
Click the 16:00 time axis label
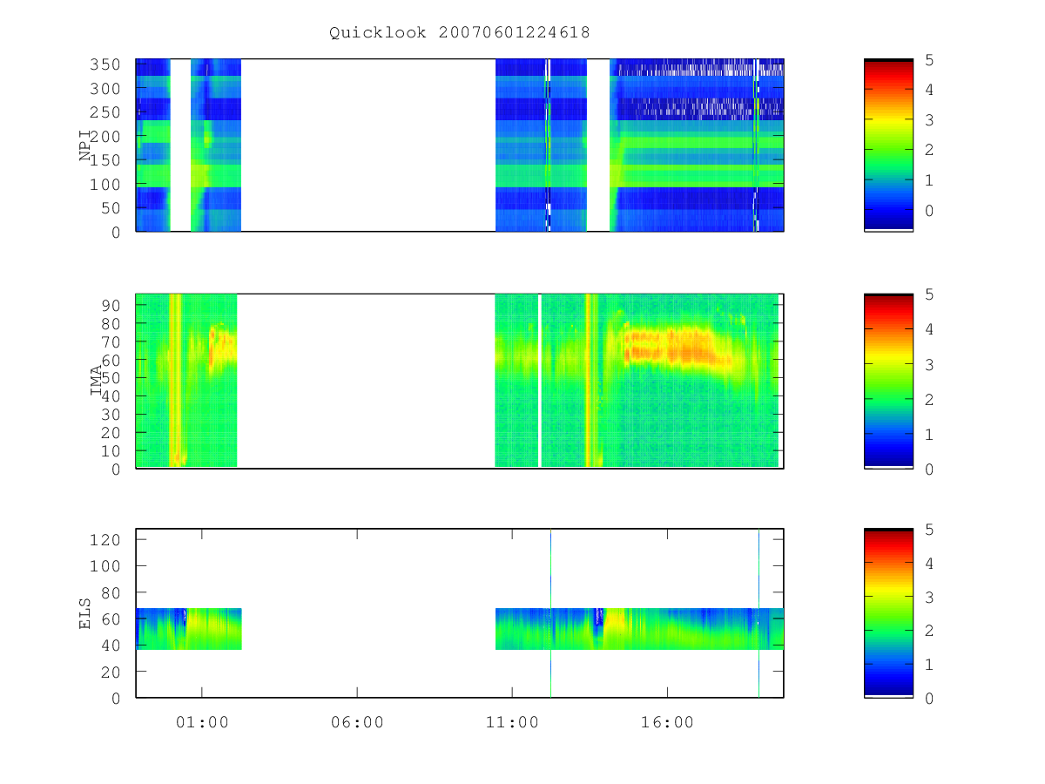[x=668, y=722]
